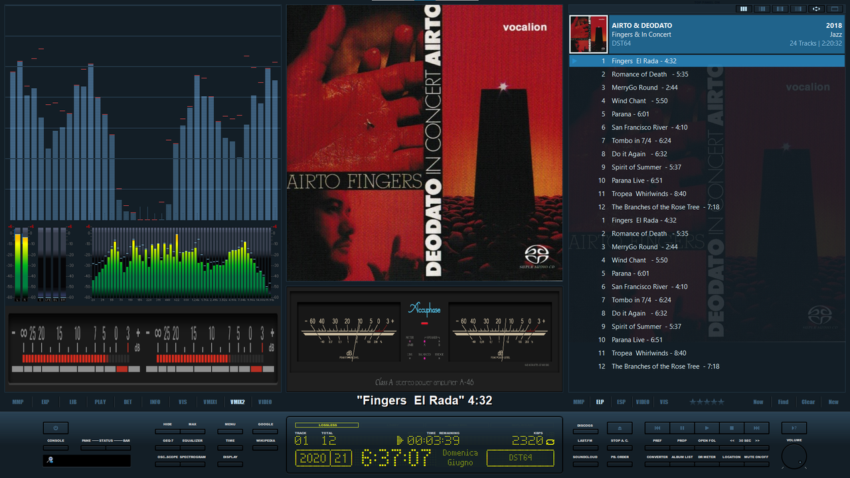Click the search magnifier icon
This screenshot has height=478, width=850.
click(50, 460)
